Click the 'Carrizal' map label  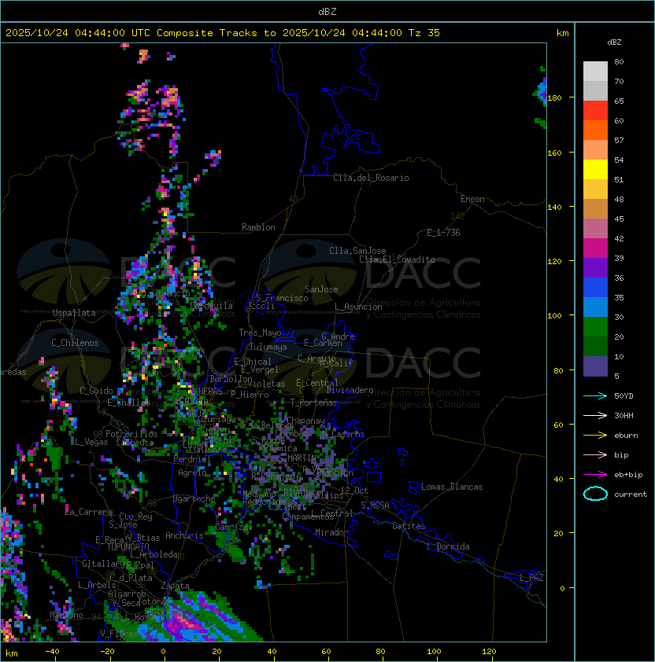tap(234, 527)
